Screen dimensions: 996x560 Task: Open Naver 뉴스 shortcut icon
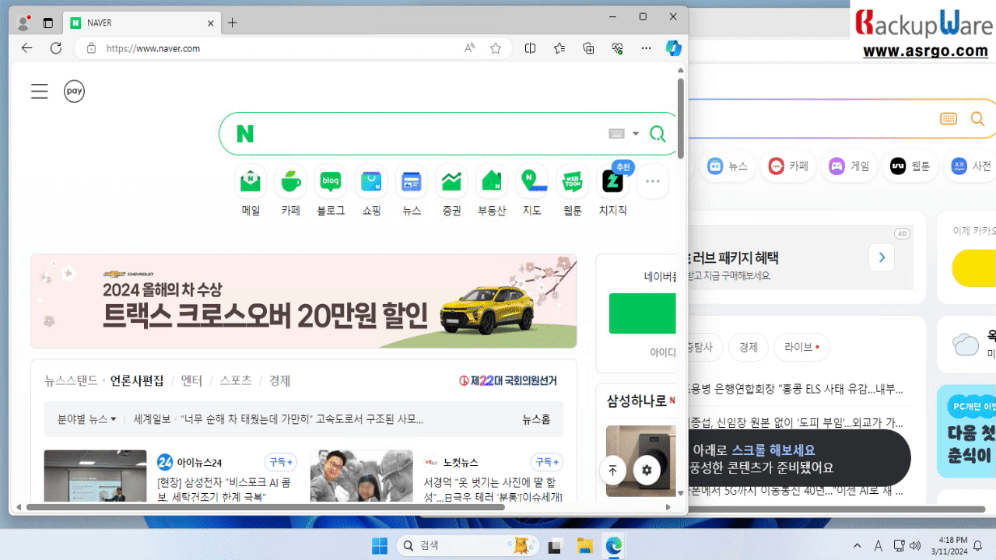click(x=412, y=182)
